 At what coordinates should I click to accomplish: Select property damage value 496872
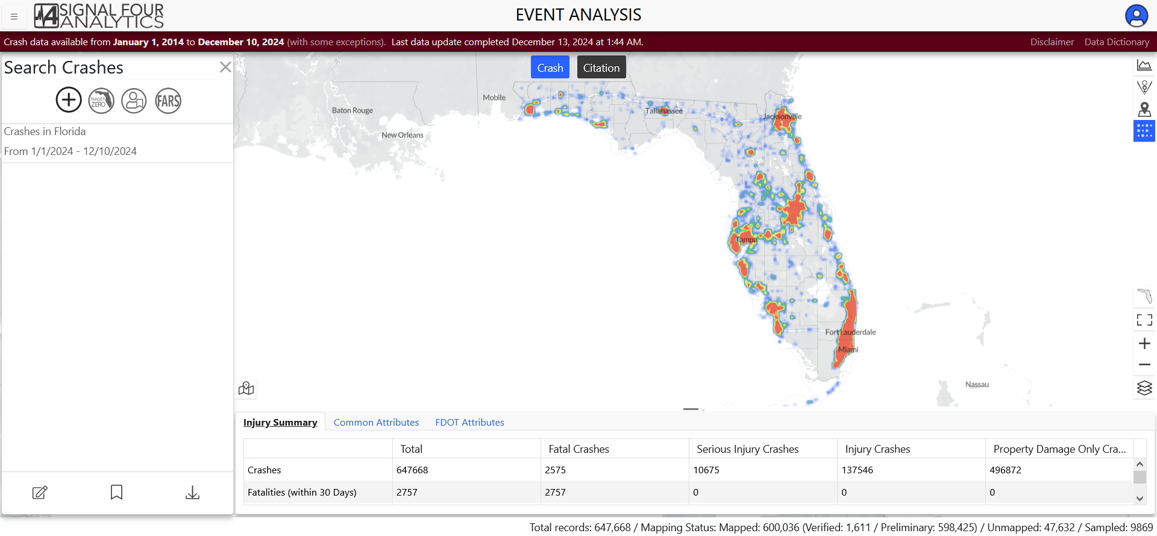pos(1005,470)
